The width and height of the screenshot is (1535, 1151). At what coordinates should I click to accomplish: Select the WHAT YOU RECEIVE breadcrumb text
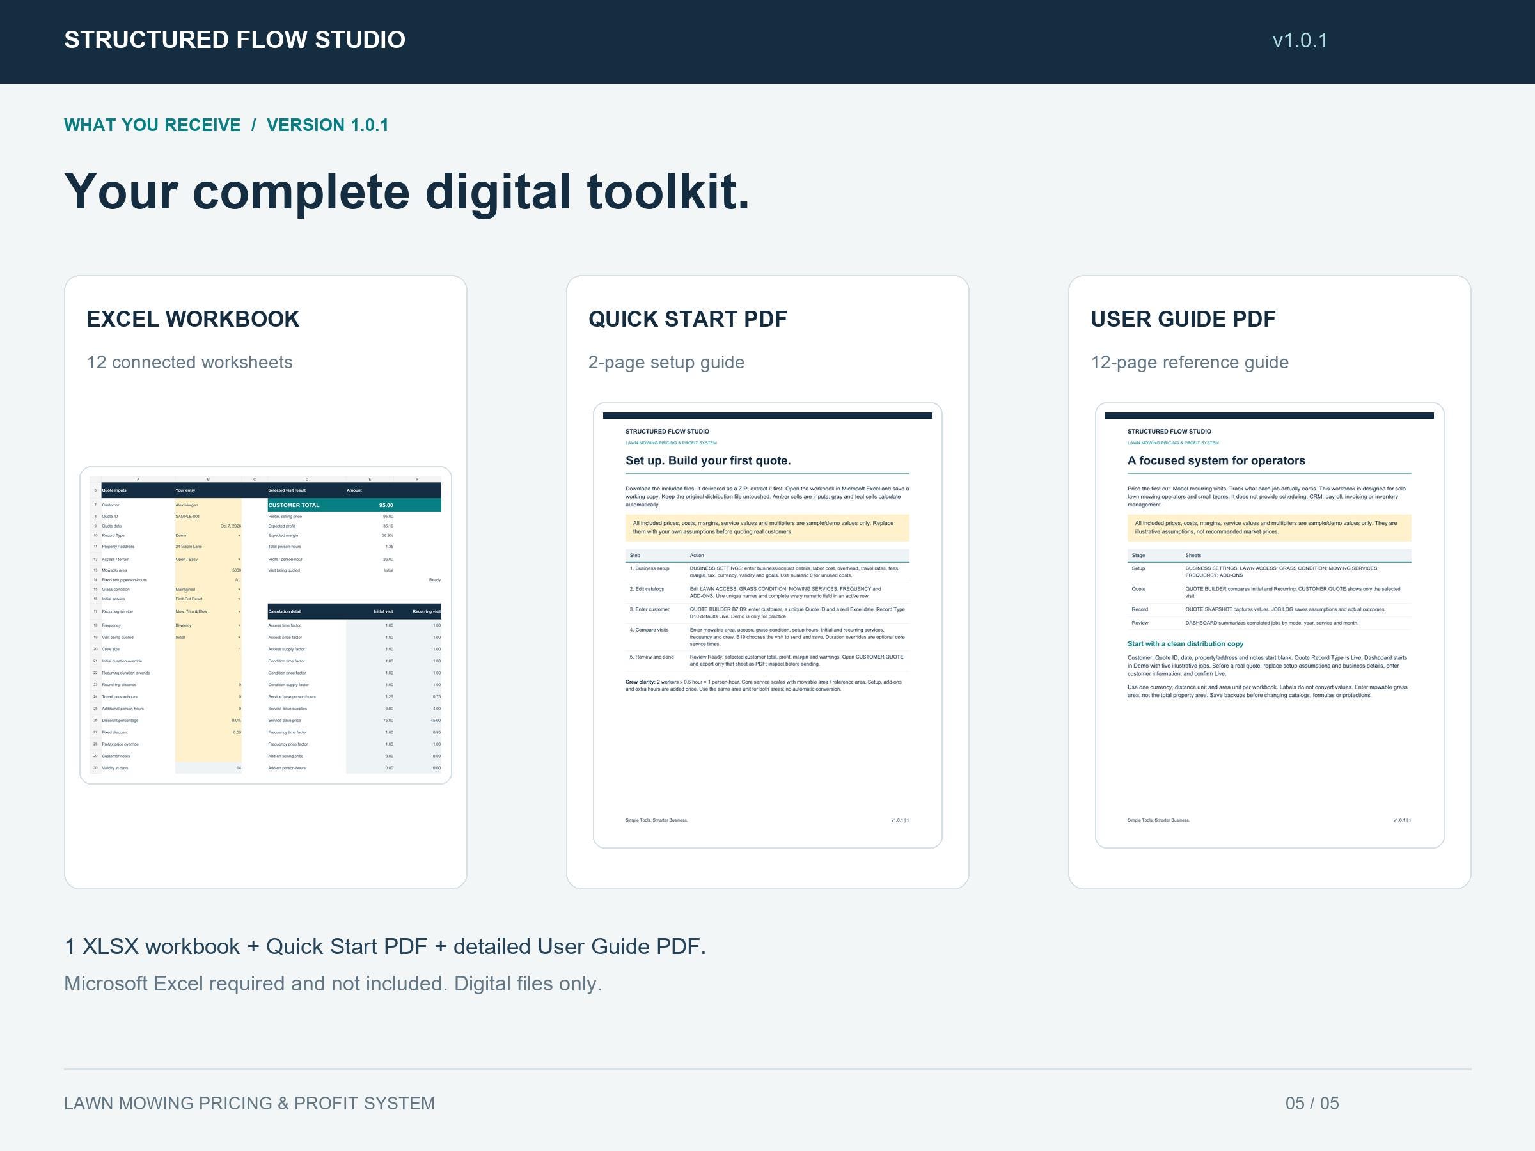click(152, 125)
